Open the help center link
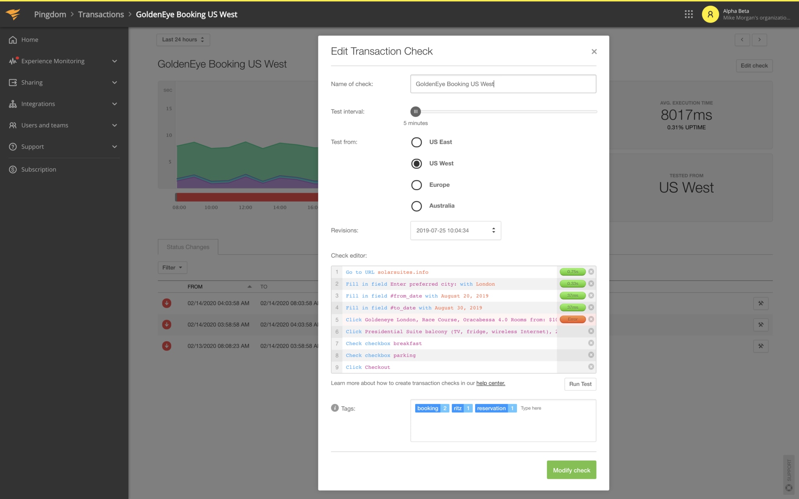This screenshot has height=499, width=799. point(490,383)
